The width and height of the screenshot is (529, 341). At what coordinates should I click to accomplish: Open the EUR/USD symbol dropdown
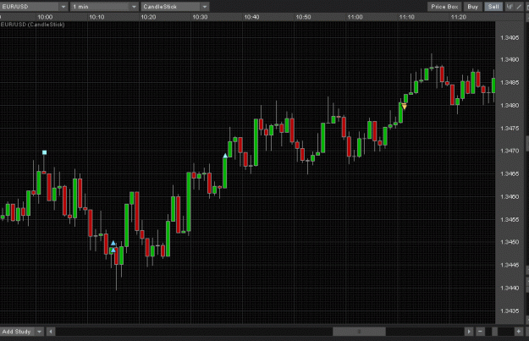pos(34,7)
